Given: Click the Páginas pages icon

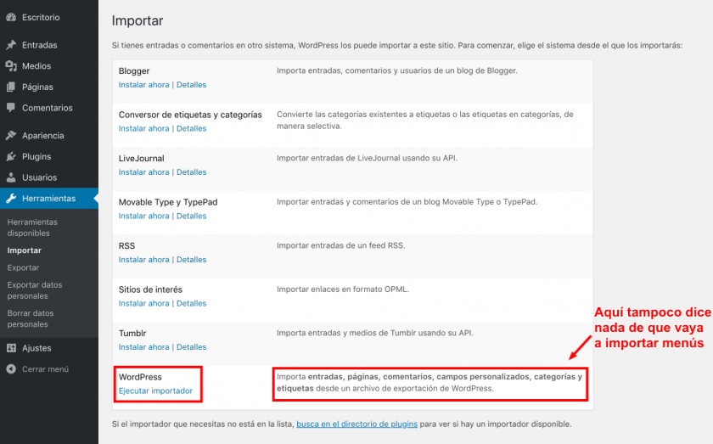Looking at the screenshot, I should pos(10,87).
